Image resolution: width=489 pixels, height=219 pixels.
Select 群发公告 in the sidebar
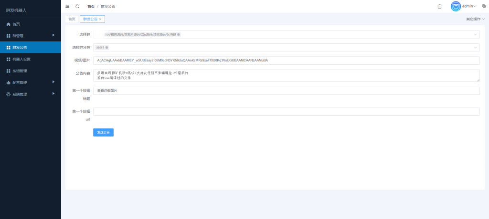[x=31, y=48]
